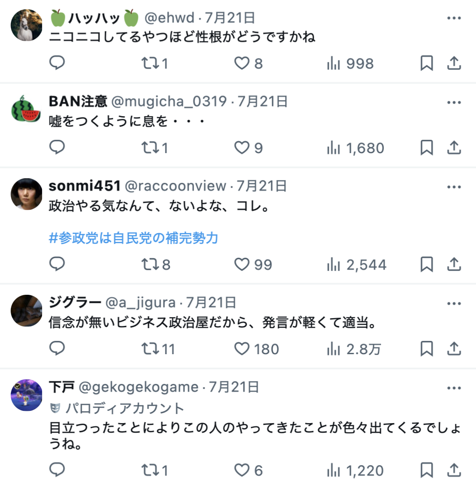
Task: Bookmark the ジグラー tweet
Action: tap(427, 348)
